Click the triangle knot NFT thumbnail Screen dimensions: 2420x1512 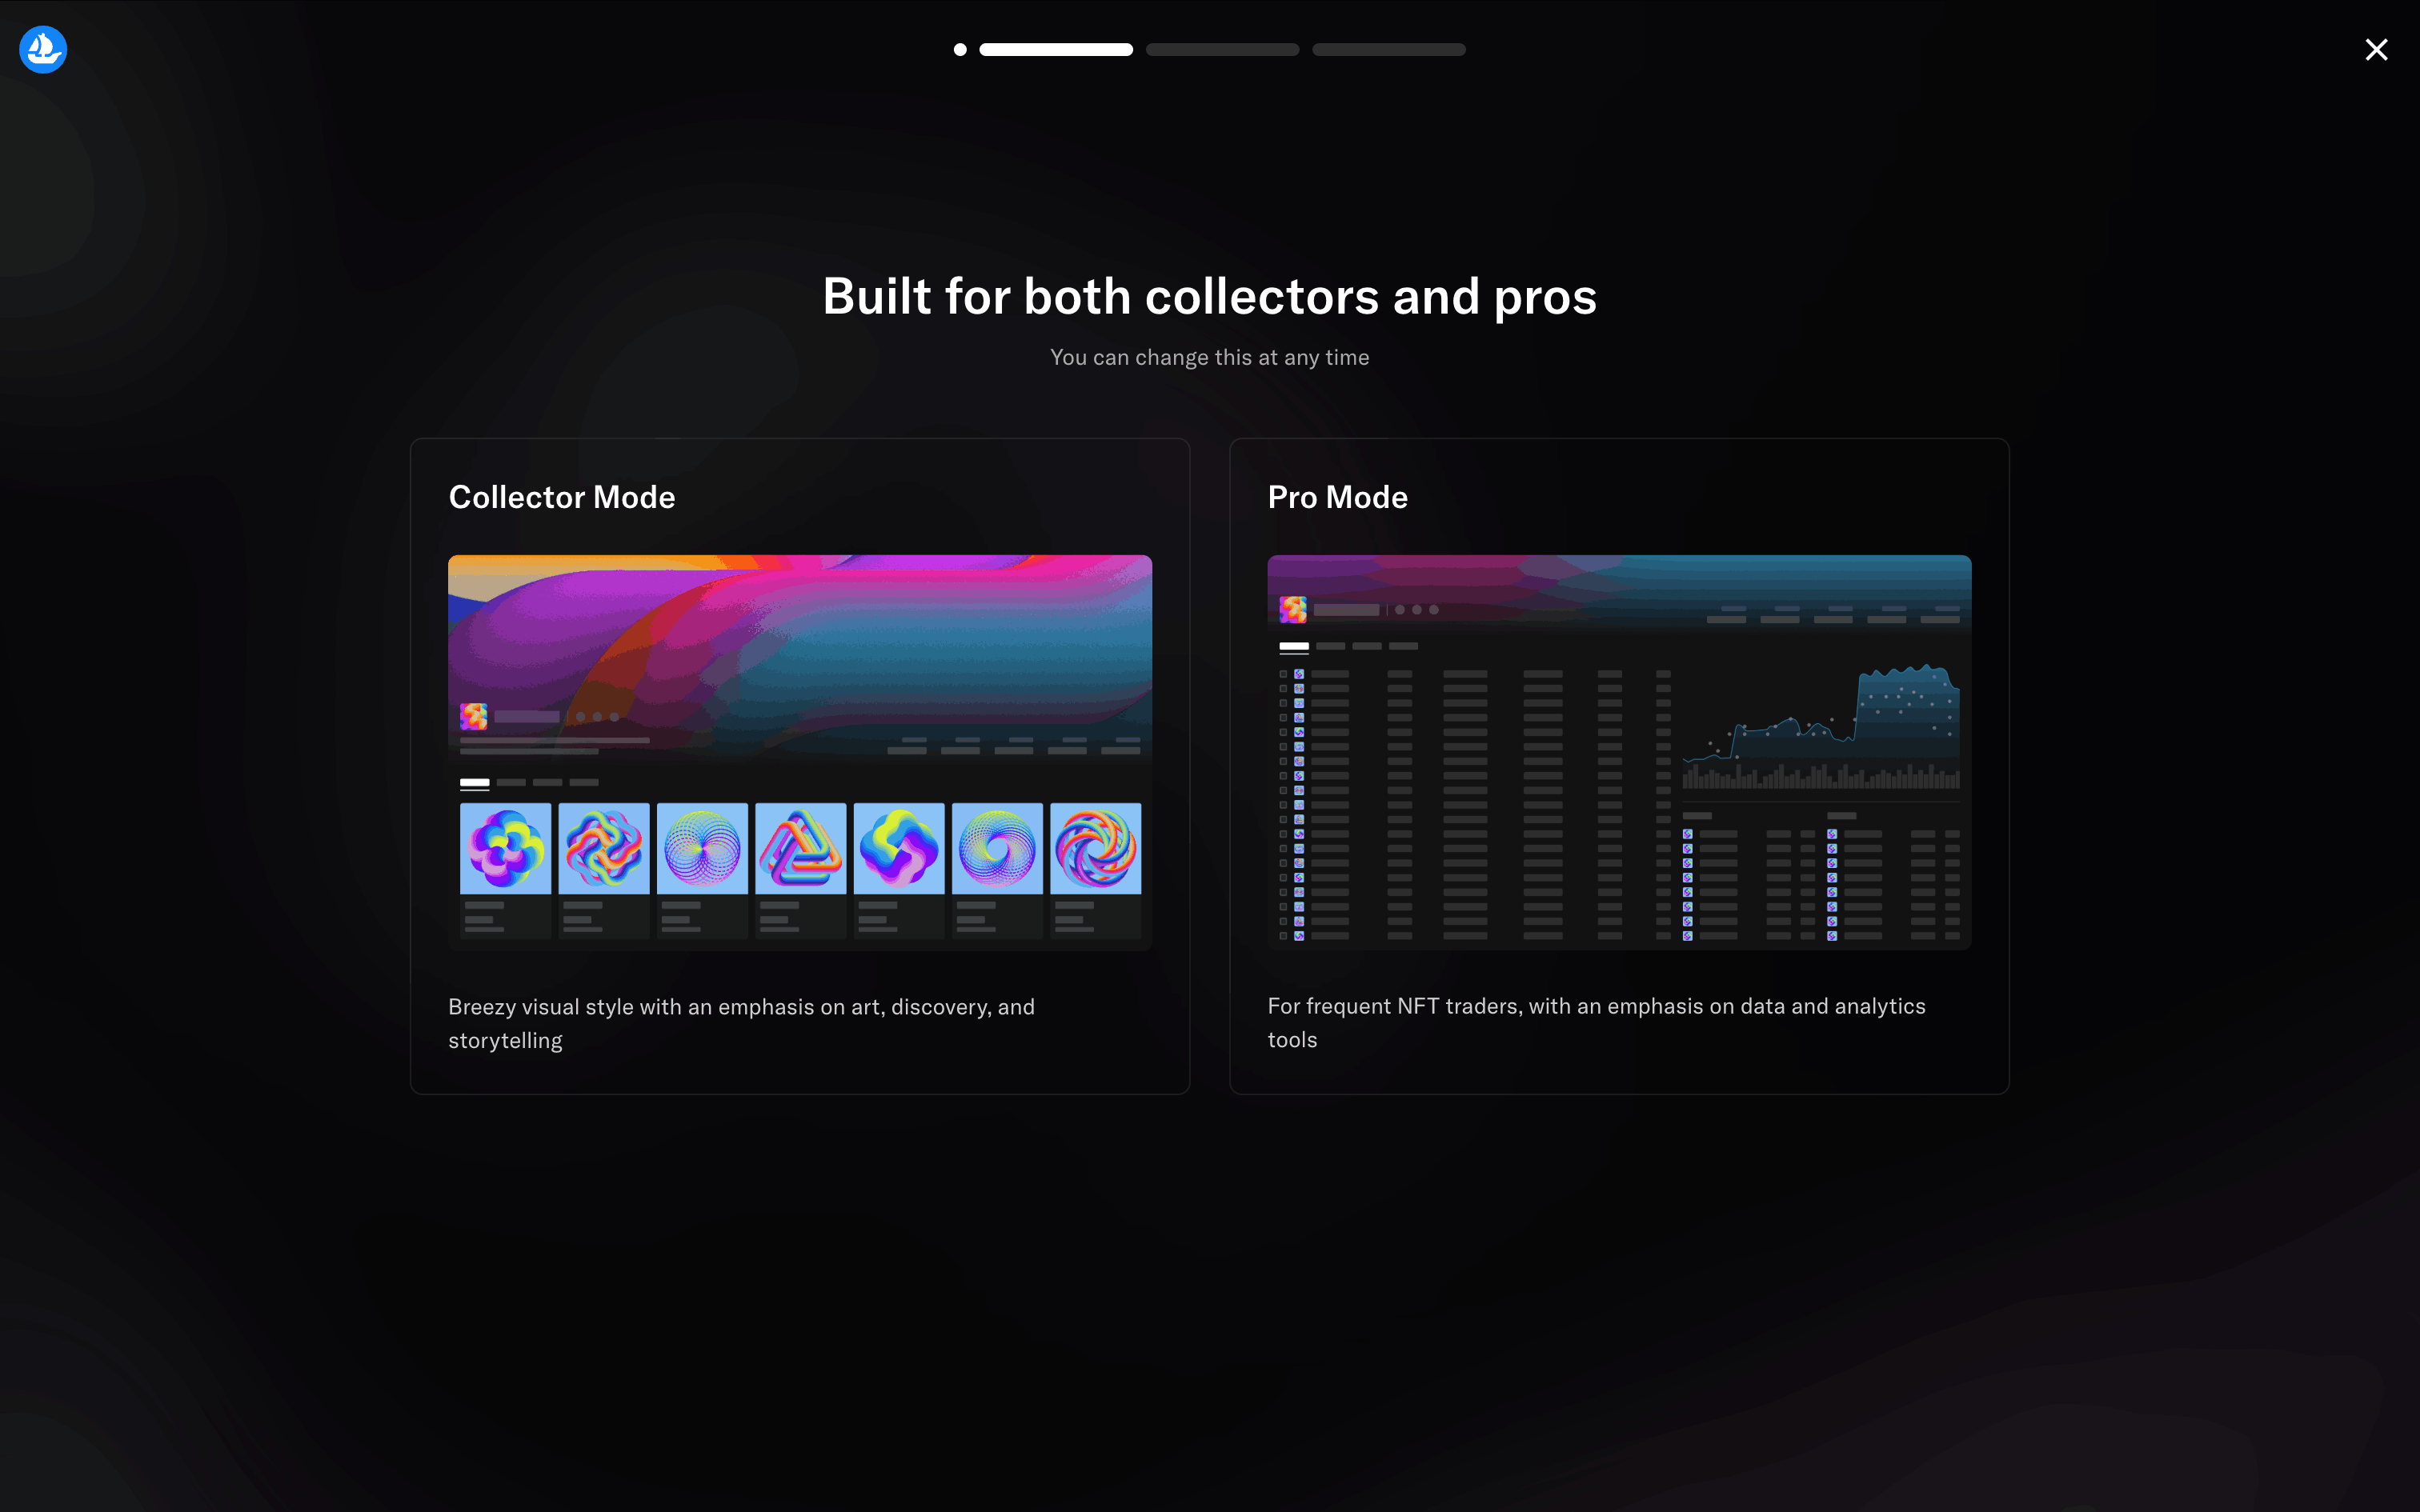click(x=800, y=848)
